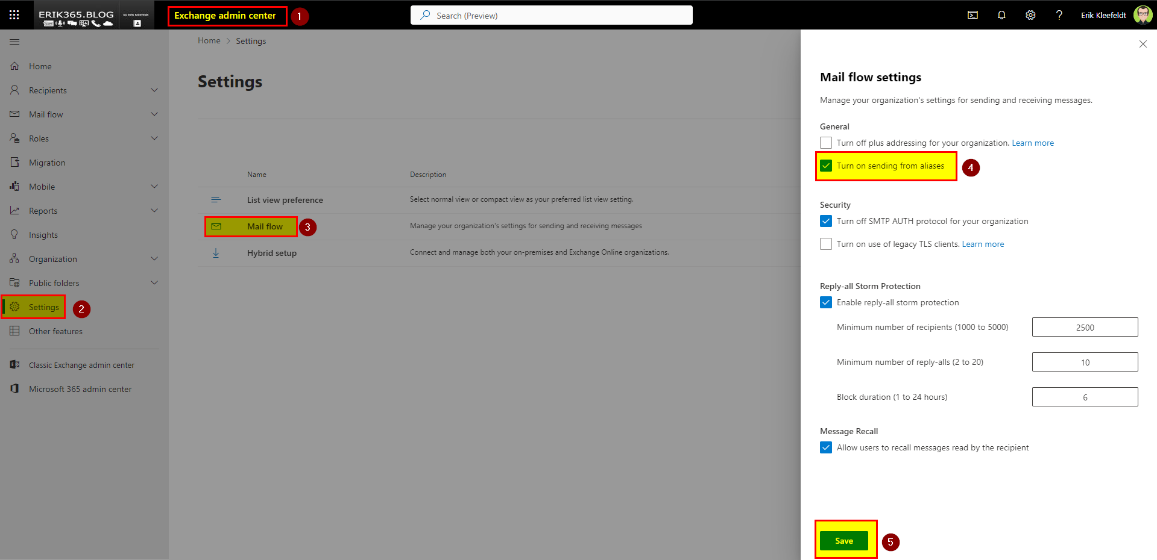
Task: Open the Cloud Shell terminal icon
Action: (x=973, y=15)
